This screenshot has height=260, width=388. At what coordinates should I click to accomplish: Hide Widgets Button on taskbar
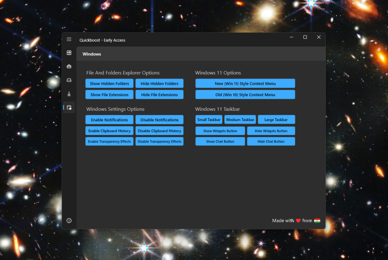(x=271, y=131)
